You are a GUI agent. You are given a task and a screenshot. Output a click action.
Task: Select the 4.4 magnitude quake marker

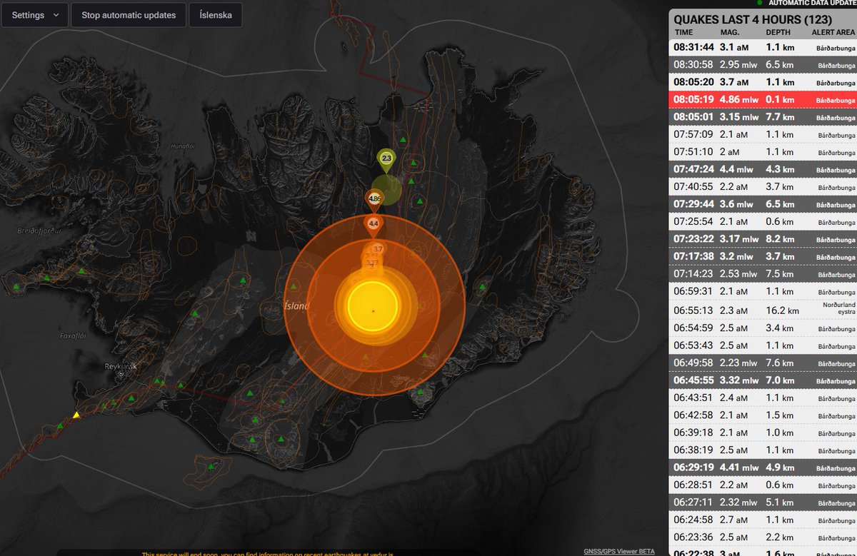click(374, 223)
